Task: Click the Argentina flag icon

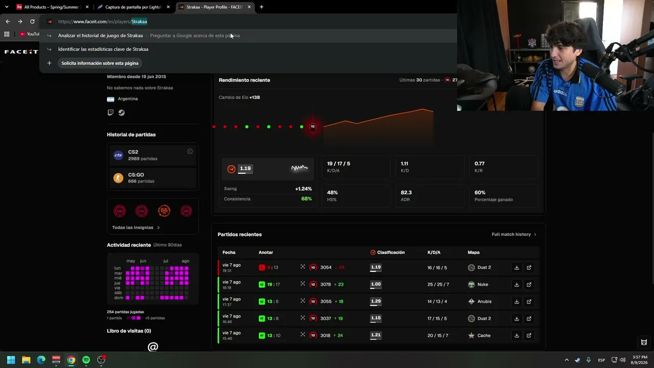Action: click(x=110, y=99)
